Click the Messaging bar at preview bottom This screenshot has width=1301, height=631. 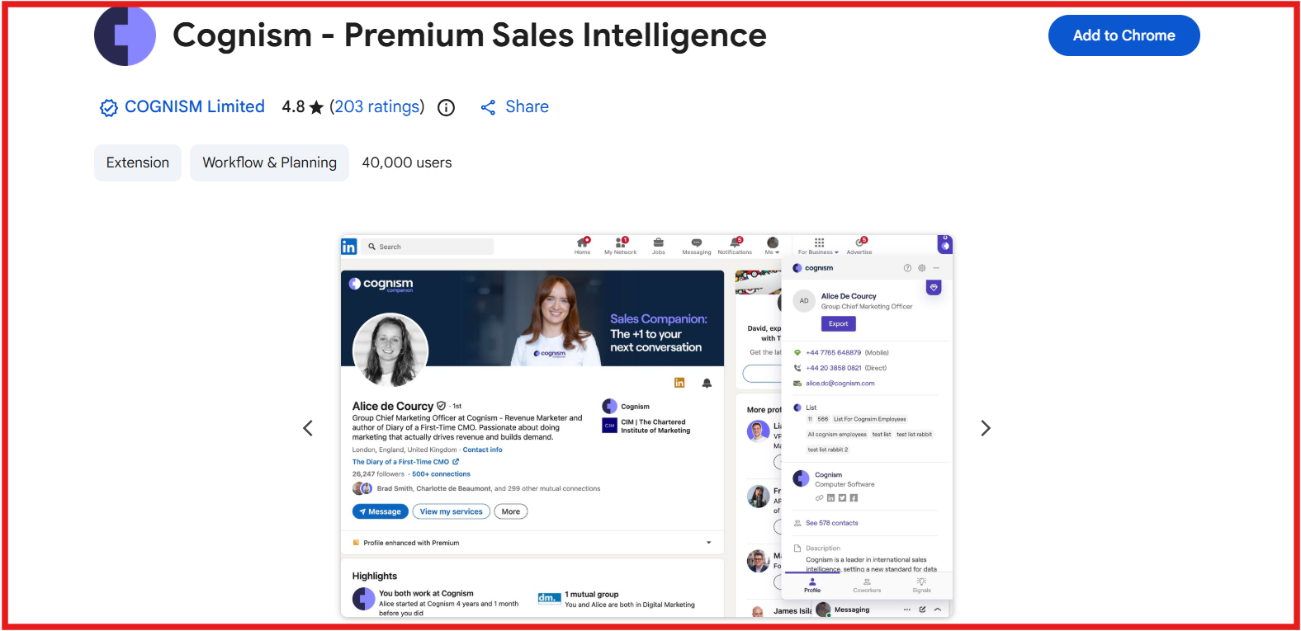879,610
